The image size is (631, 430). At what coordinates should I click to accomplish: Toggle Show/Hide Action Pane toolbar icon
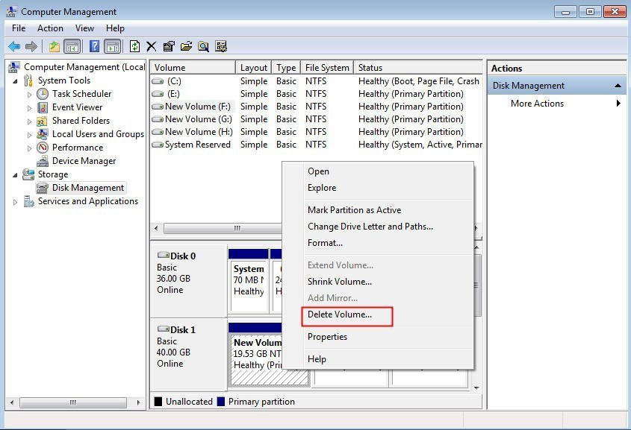(113, 46)
